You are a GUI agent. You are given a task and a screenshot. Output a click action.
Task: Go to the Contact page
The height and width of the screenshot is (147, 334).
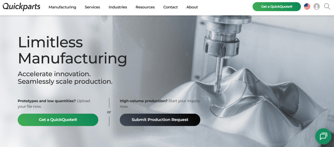[170, 7]
